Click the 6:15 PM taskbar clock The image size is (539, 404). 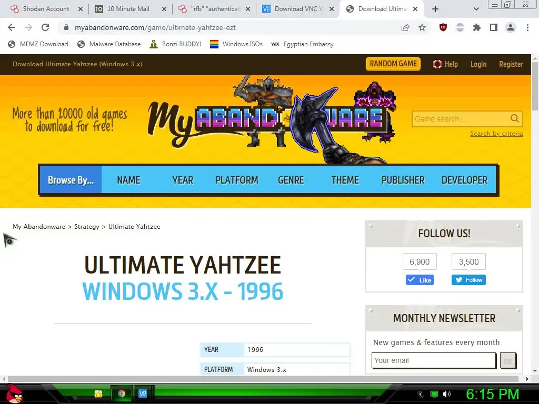(x=492, y=394)
